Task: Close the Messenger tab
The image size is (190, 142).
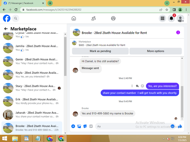Action: (x=43, y=3)
